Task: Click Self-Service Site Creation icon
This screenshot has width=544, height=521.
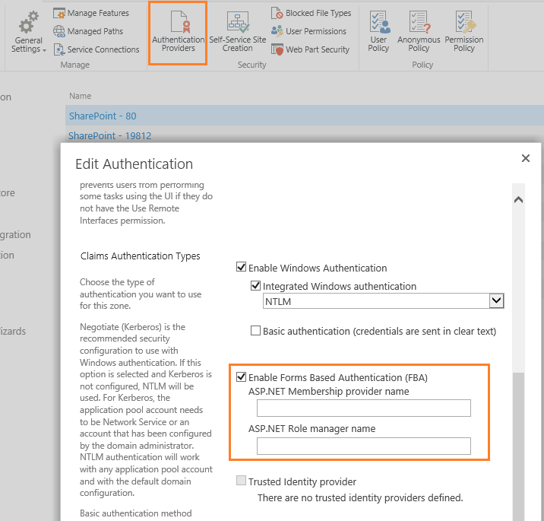Action: [238, 21]
